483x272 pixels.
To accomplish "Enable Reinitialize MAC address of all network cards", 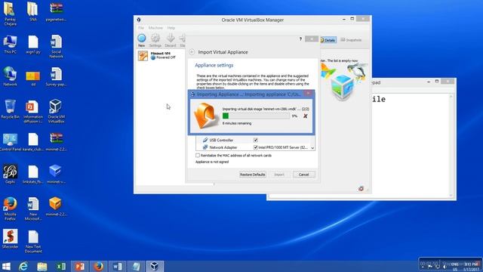I will (198, 156).
